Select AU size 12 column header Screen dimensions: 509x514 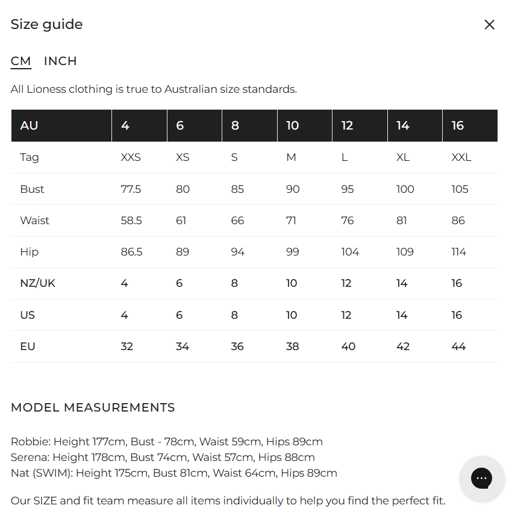pyautogui.click(x=347, y=125)
